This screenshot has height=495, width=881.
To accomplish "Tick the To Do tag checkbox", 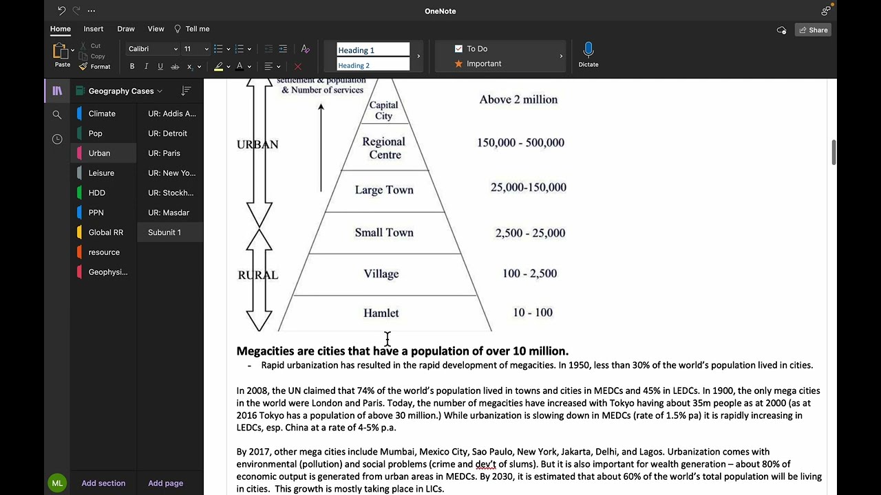I will coord(458,49).
